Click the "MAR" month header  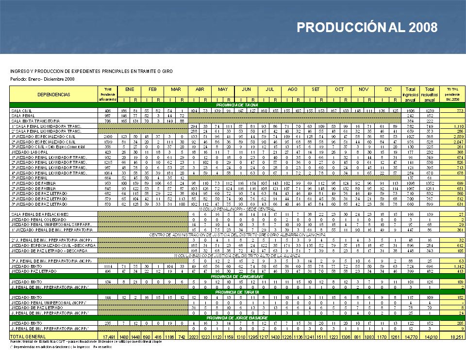176,89
